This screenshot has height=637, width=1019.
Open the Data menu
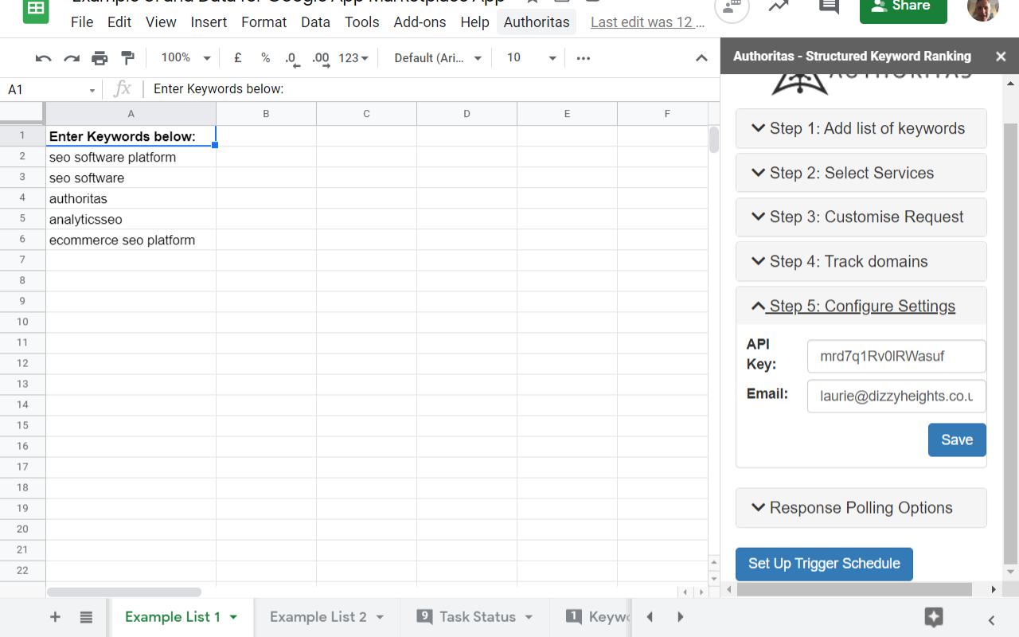coord(315,22)
